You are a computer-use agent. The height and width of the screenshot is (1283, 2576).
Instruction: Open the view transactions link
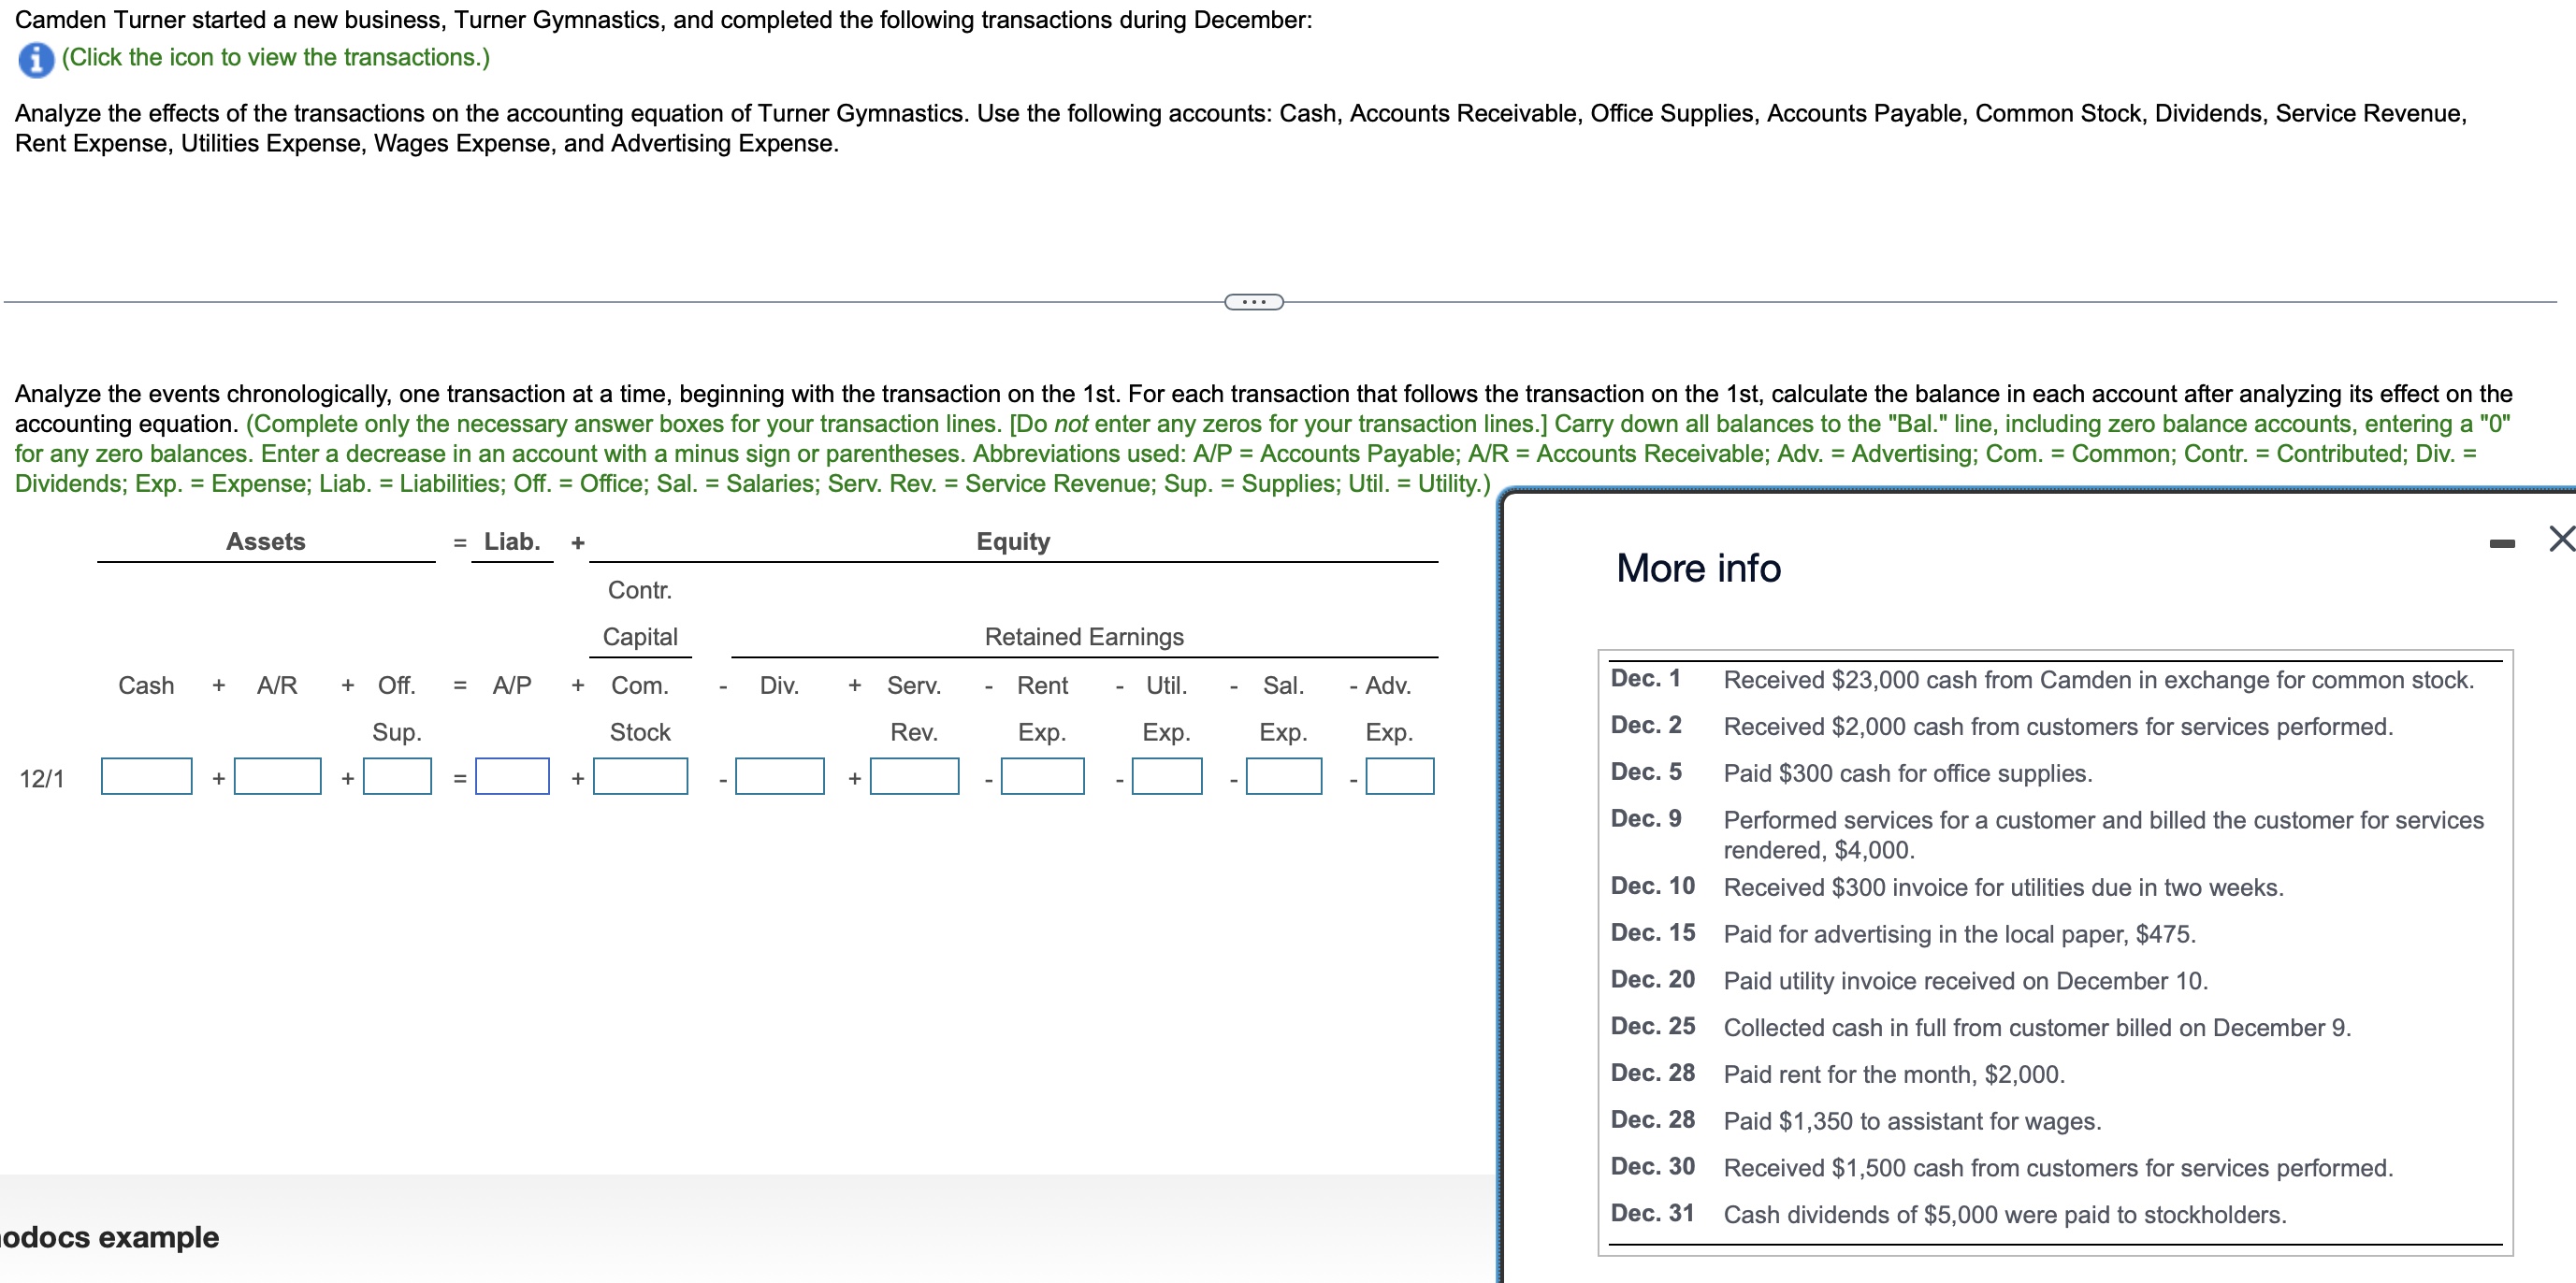coord(275,57)
